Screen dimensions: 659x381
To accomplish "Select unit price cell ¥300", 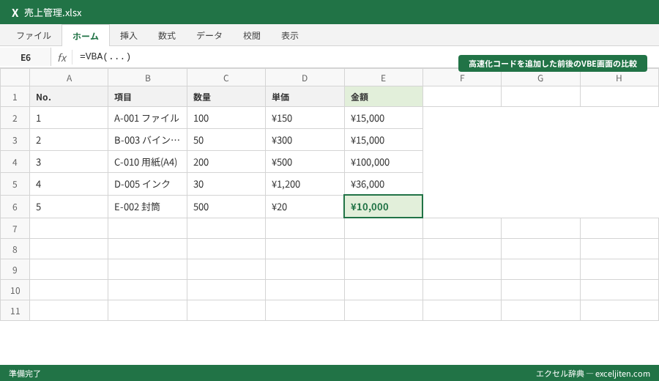I will [305, 140].
